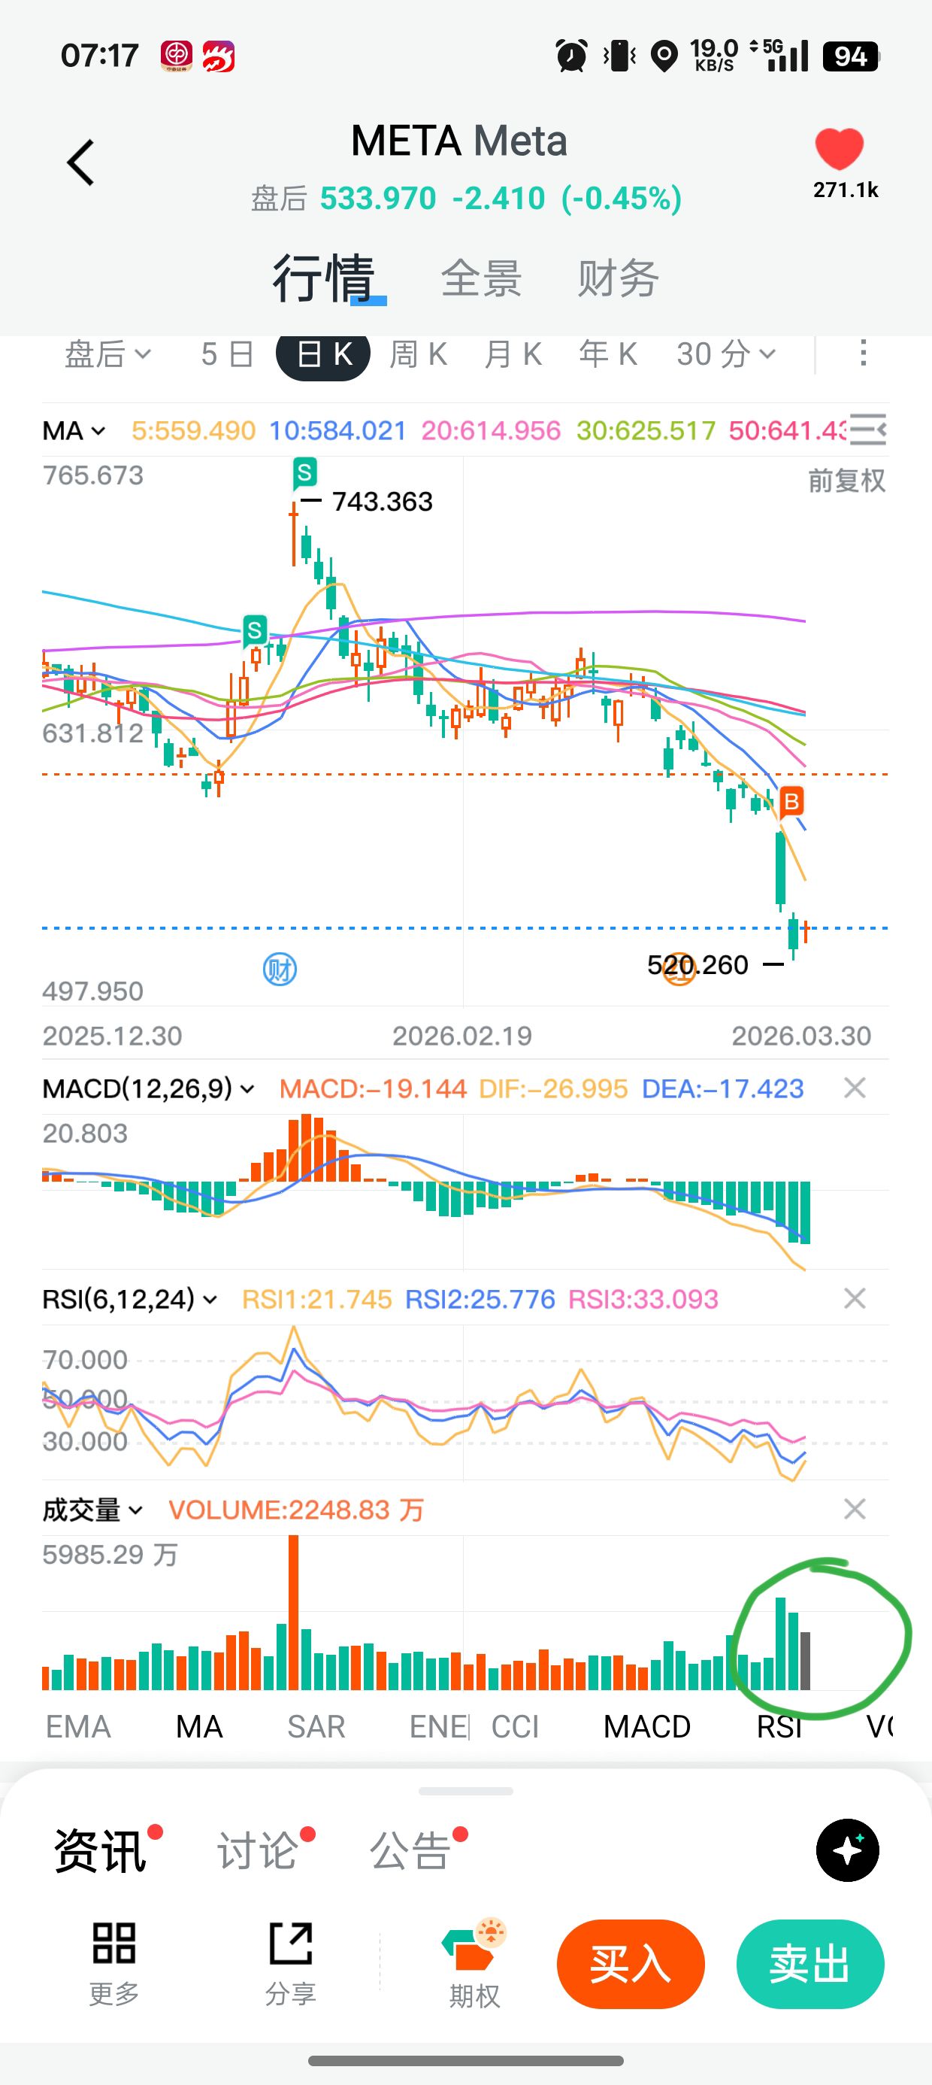Toggle the 前复权 price adjustment

(846, 481)
